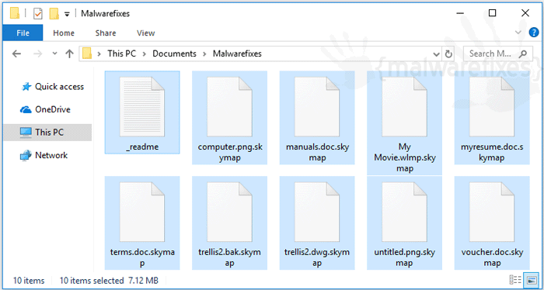Open the File menu tab
544x290 pixels.
tap(23, 33)
